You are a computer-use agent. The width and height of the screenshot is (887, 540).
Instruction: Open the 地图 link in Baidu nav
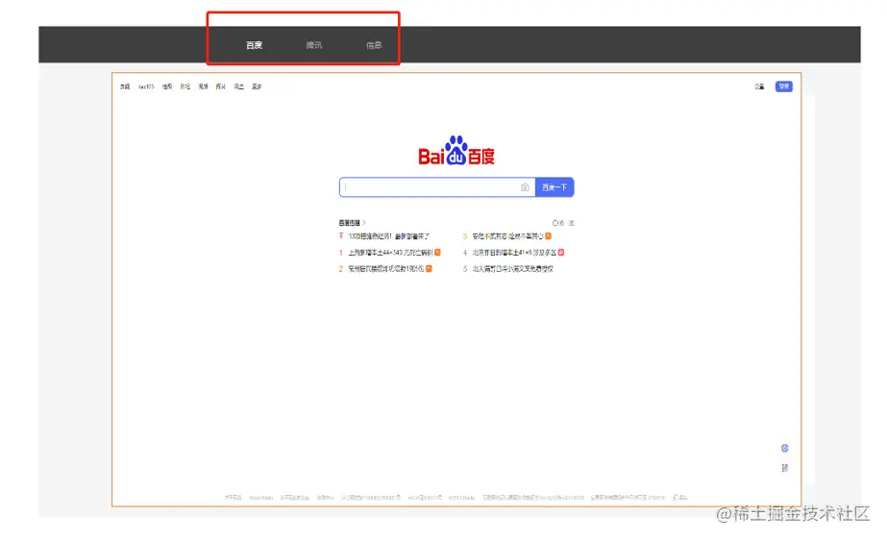coord(167,86)
